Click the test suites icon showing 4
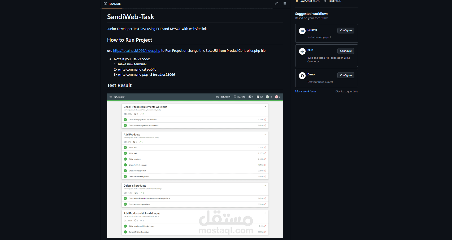The image size is (452, 240). 250,97
